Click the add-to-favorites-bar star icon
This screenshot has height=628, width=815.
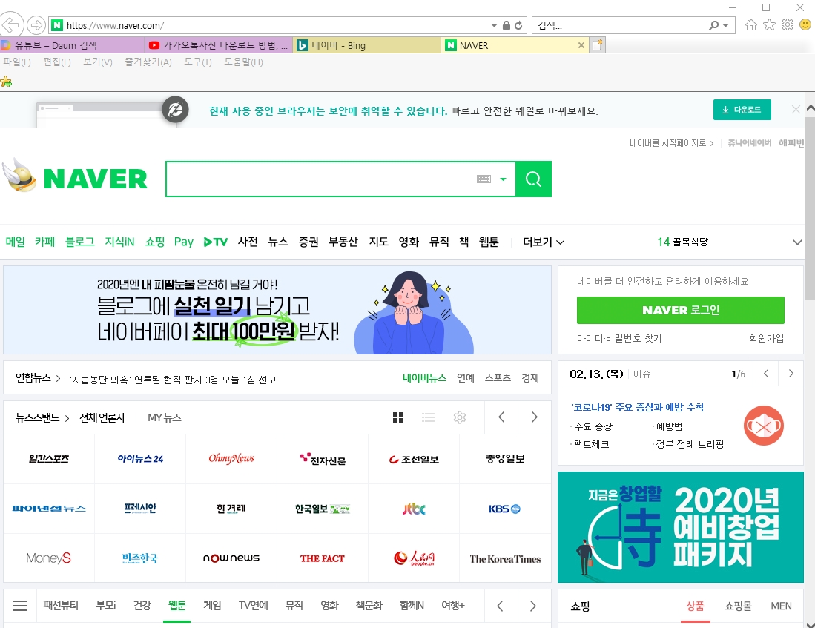(6, 82)
